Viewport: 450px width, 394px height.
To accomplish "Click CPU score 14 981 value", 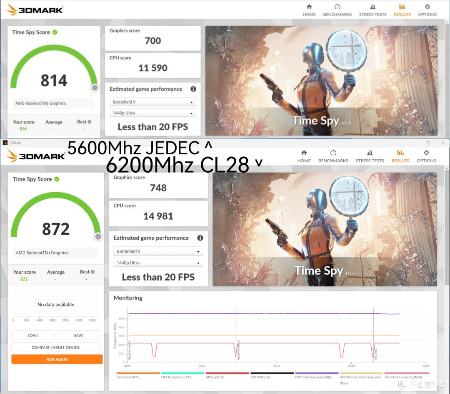I will (x=158, y=216).
